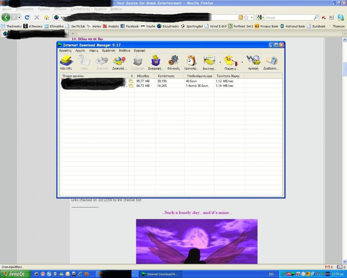This screenshot has height=278, width=347.
Task: Launch the Αρπαγή site grabber icon
Action: point(253,63)
